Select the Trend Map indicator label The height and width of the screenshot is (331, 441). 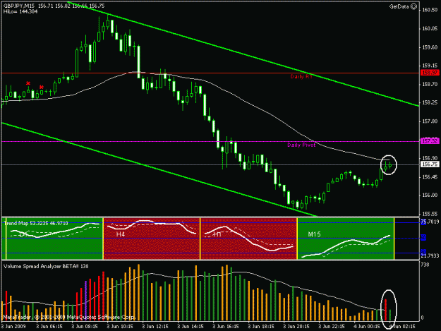pyautogui.click(x=36, y=223)
